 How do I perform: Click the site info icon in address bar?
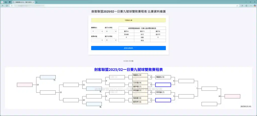click(x=12, y=5)
